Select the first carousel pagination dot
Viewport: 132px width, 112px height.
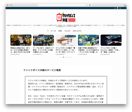(x=60, y=57)
